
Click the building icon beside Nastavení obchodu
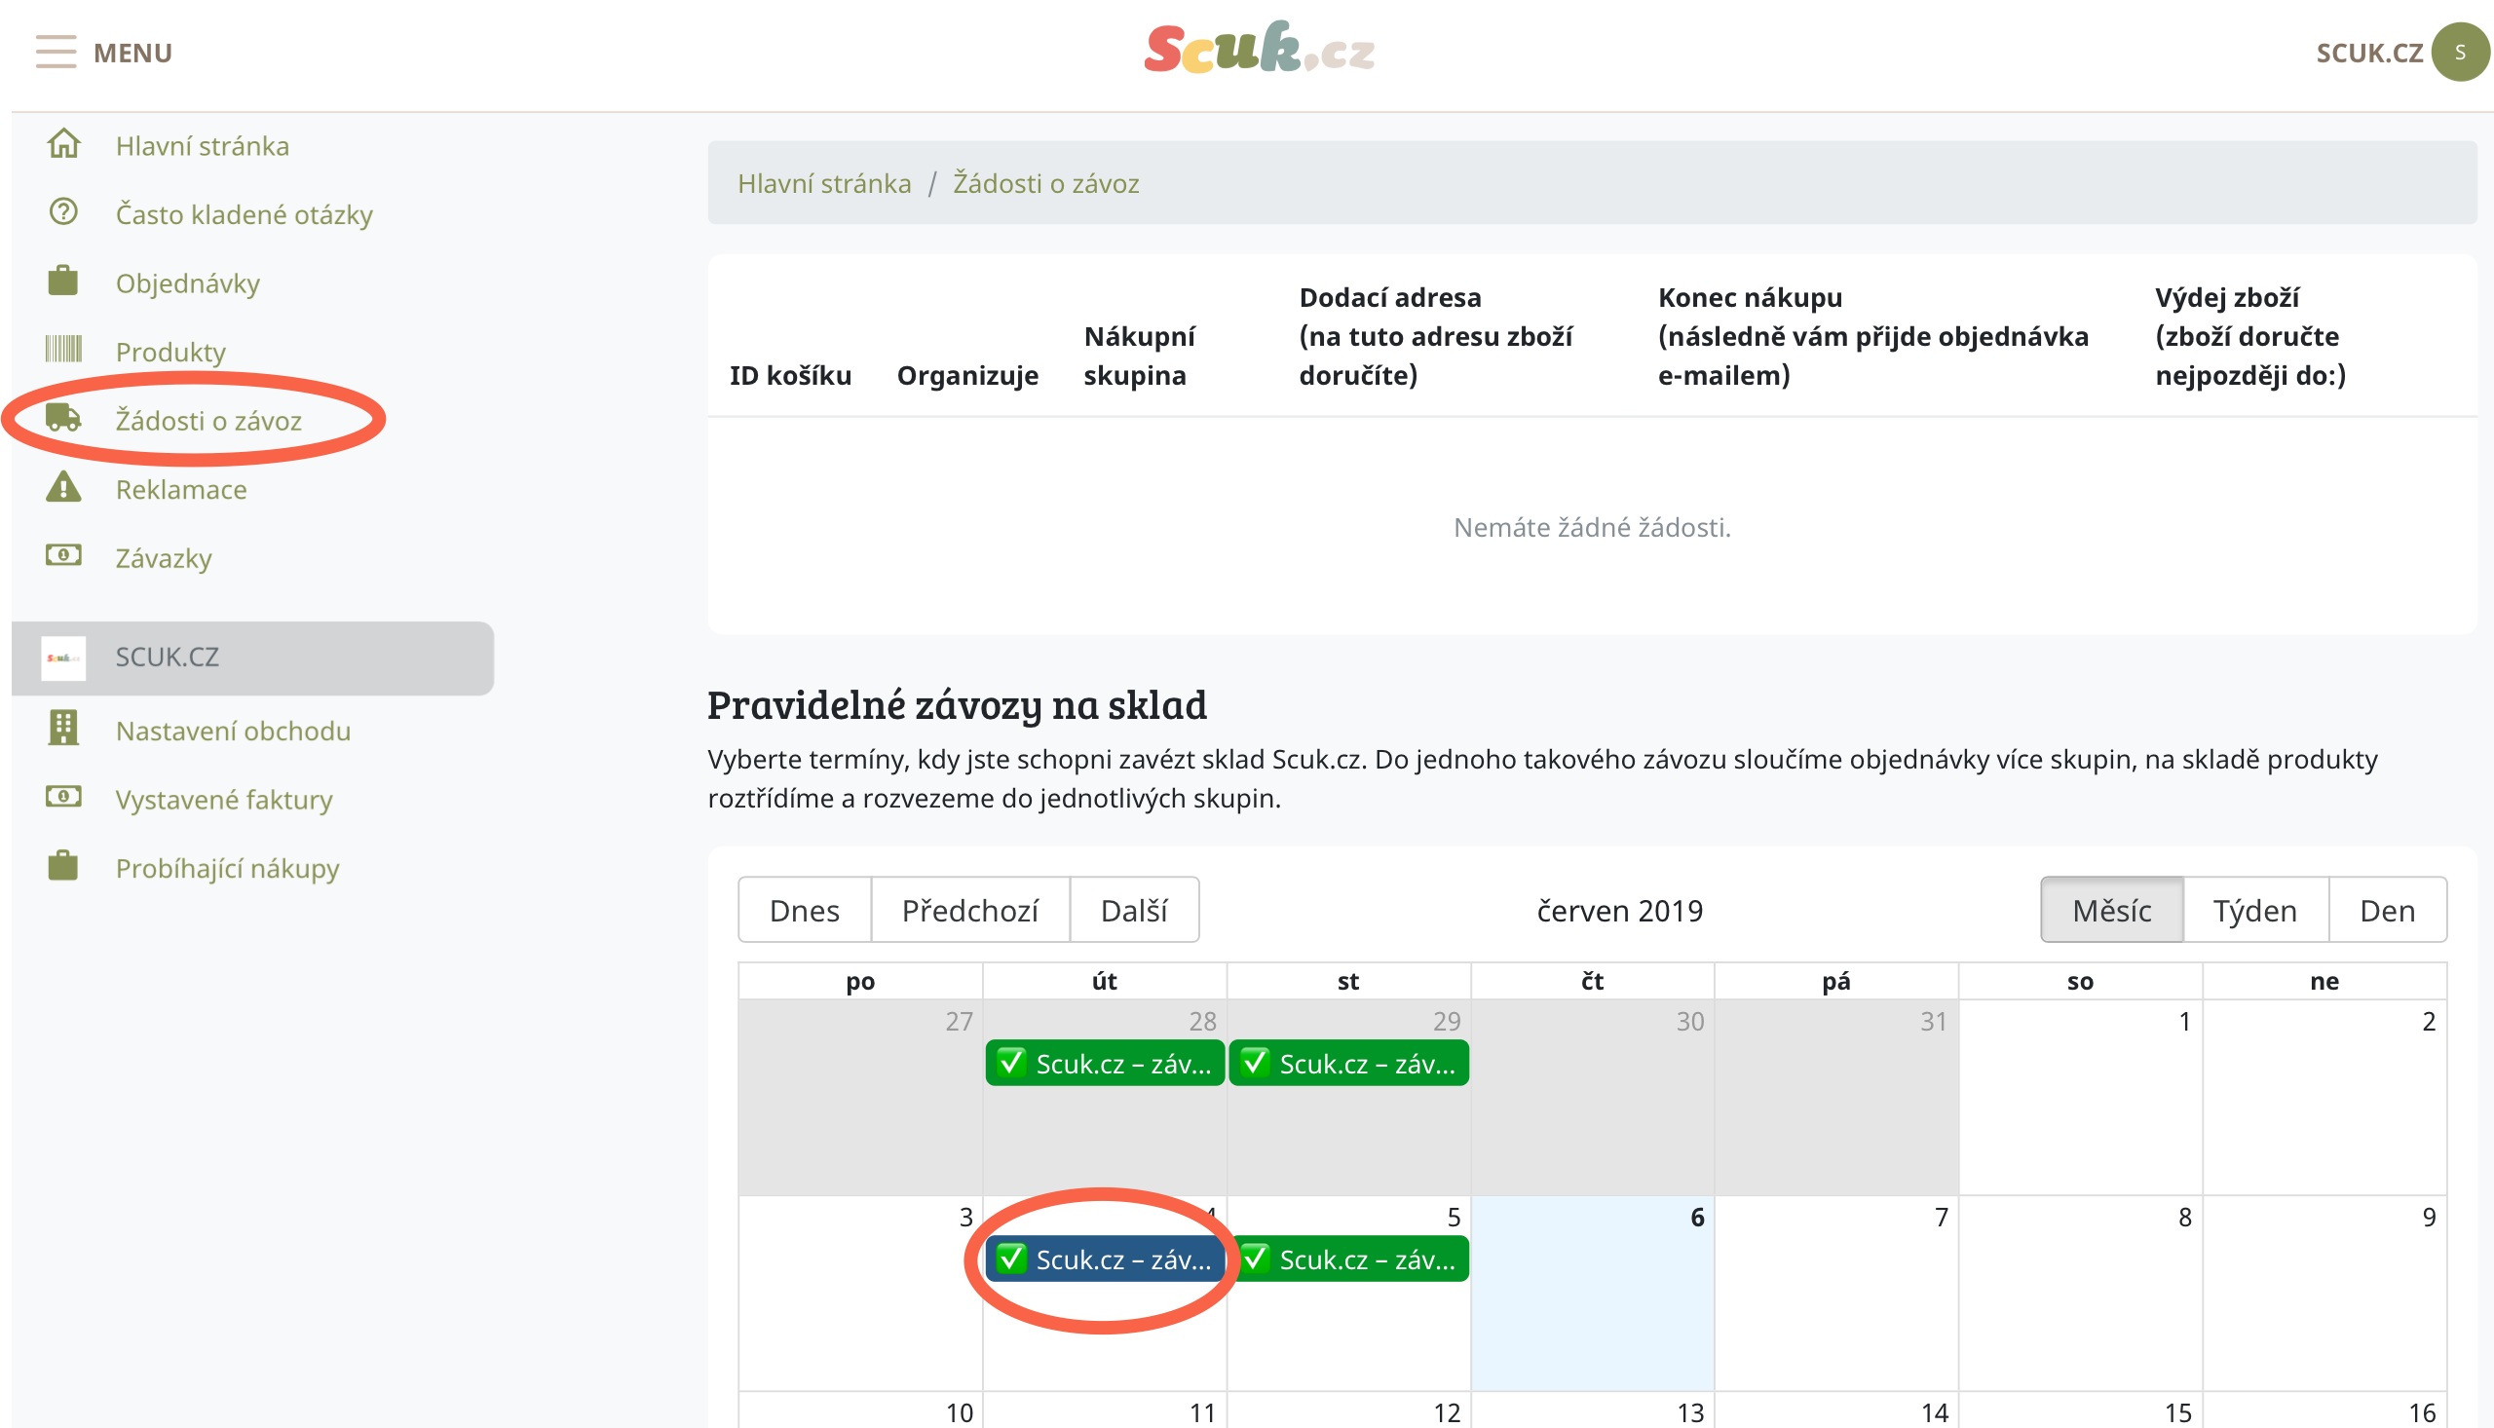[63, 728]
